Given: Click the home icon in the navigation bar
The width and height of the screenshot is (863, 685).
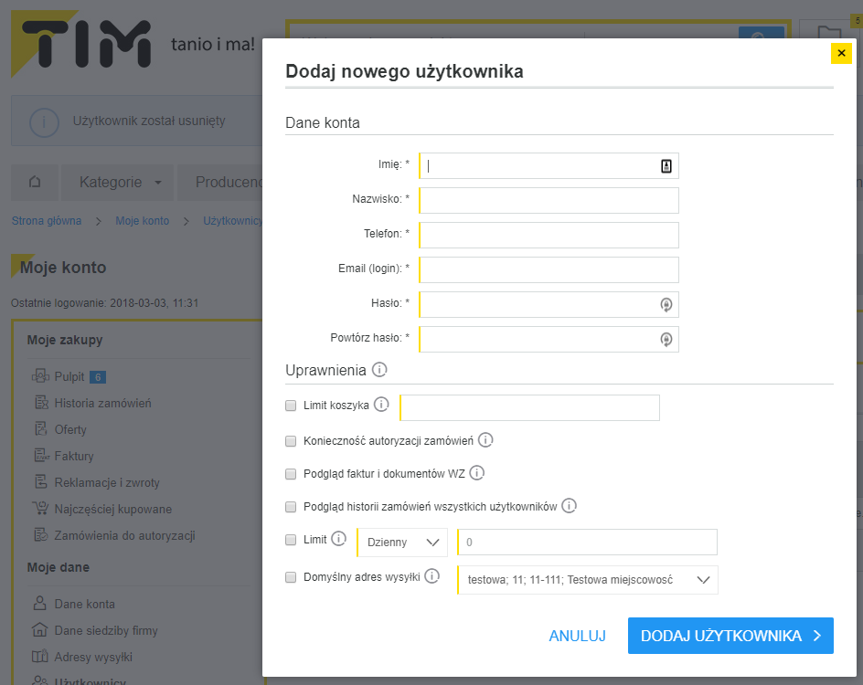Looking at the screenshot, I should pyautogui.click(x=35, y=182).
